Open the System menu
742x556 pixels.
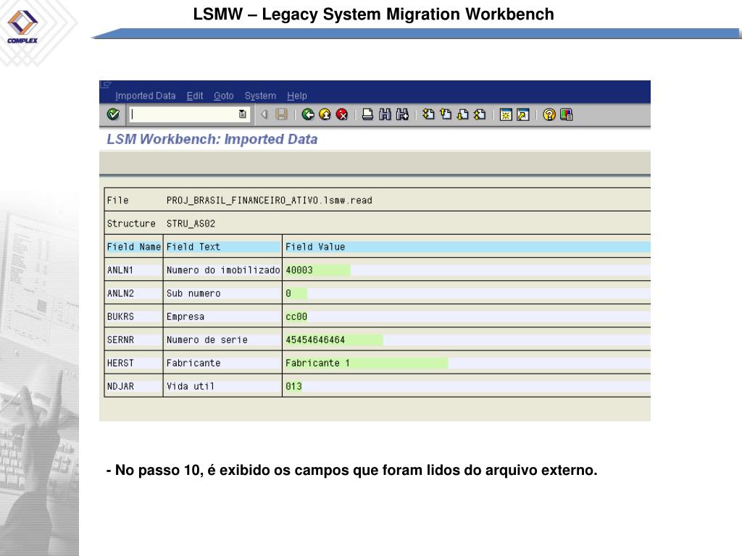click(x=260, y=96)
